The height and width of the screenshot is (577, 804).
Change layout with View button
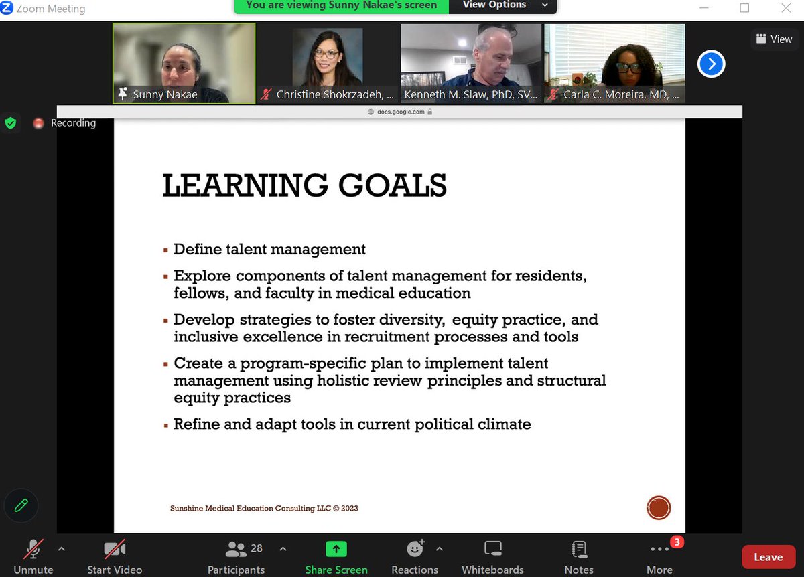click(x=774, y=39)
